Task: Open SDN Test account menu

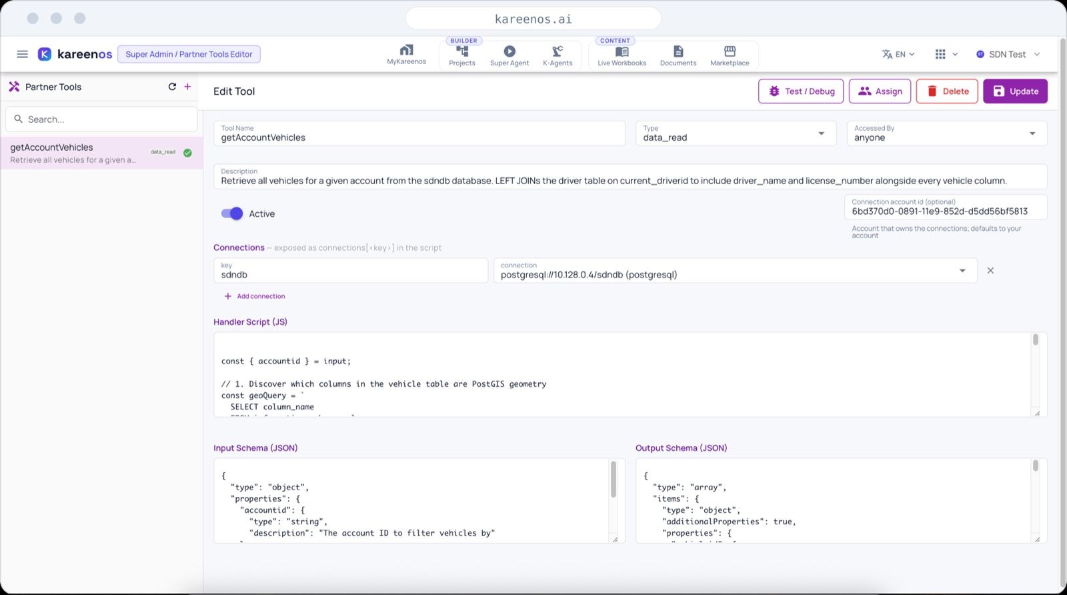Action: click(1008, 54)
